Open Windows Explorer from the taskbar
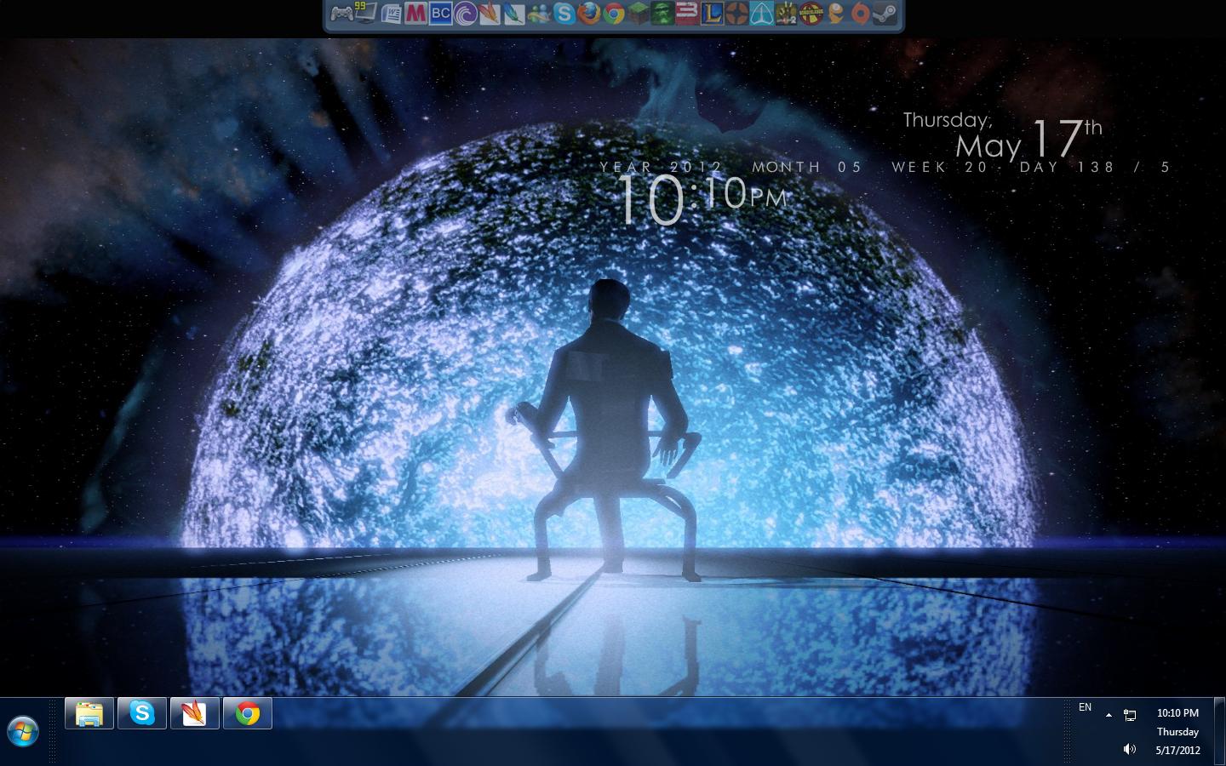 tap(89, 713)
